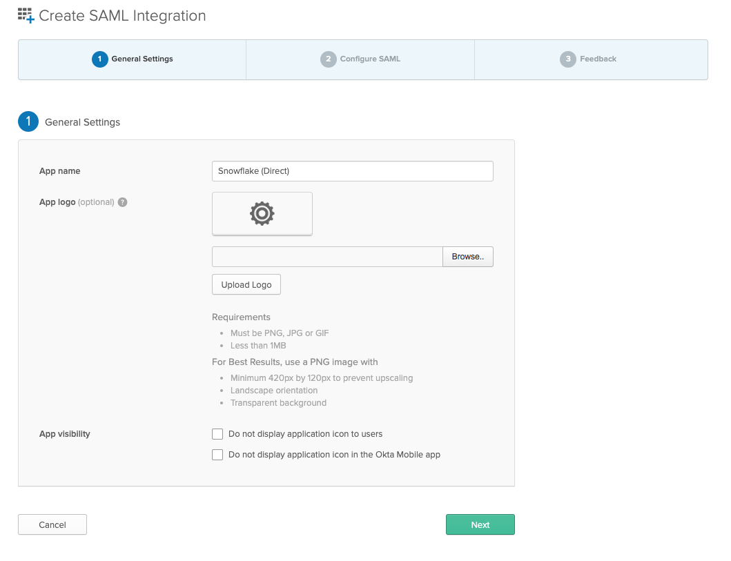
Task: Click the large number 1 section badge
Action: point(28,121)
